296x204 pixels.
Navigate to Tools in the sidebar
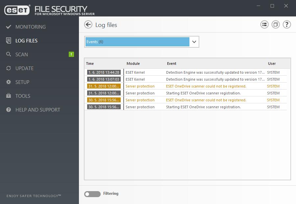click(x=23, y=96)
